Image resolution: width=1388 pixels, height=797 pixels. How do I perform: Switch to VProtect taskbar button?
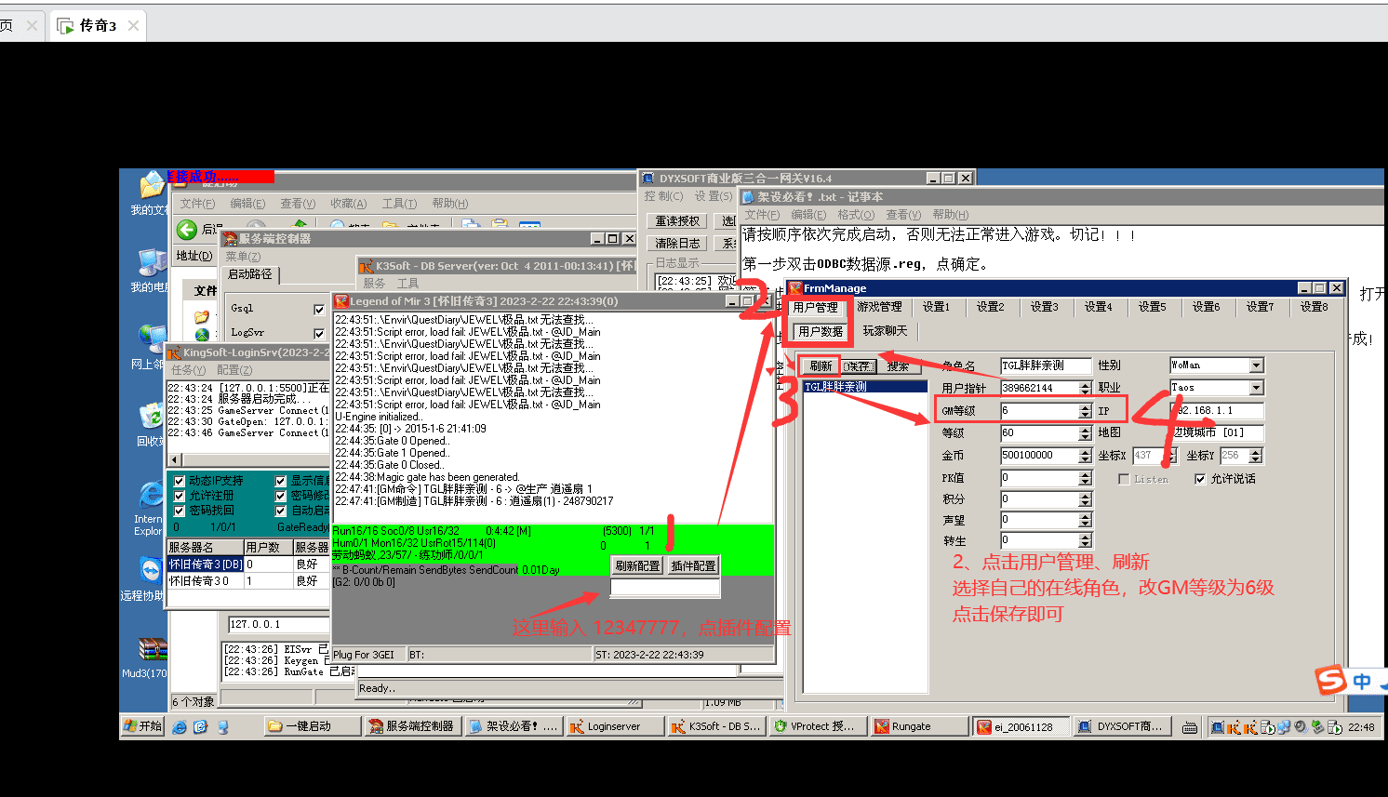pyautogui.click(x=818, y=726)
